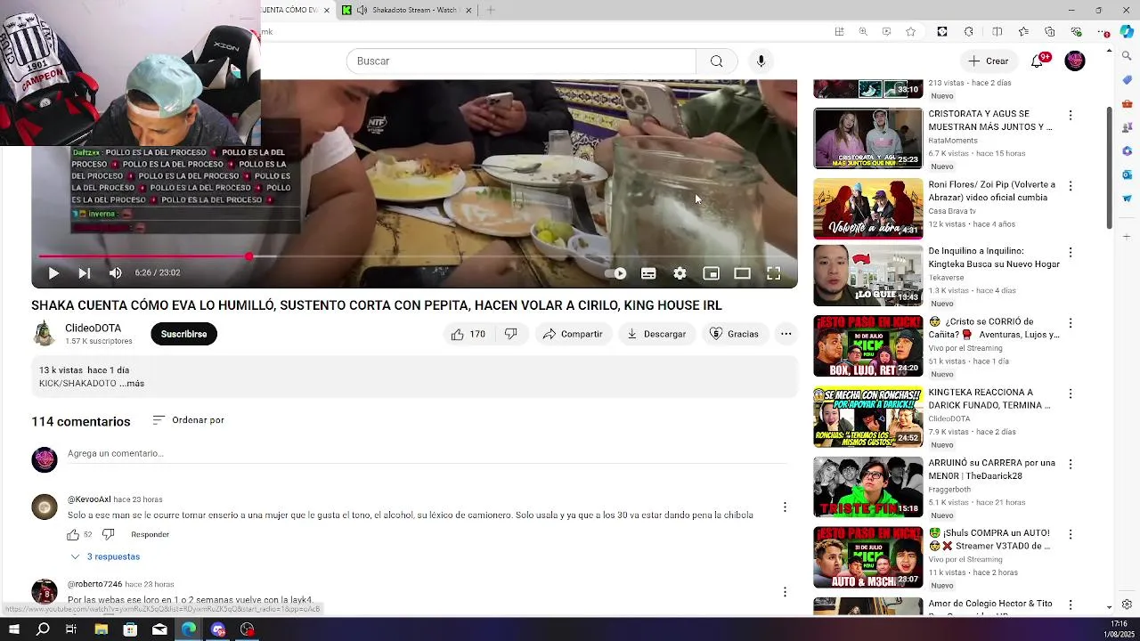This screenshot has height=641, width=1140.
Task: Open the Crear create menu
Action: coord(989,61)
